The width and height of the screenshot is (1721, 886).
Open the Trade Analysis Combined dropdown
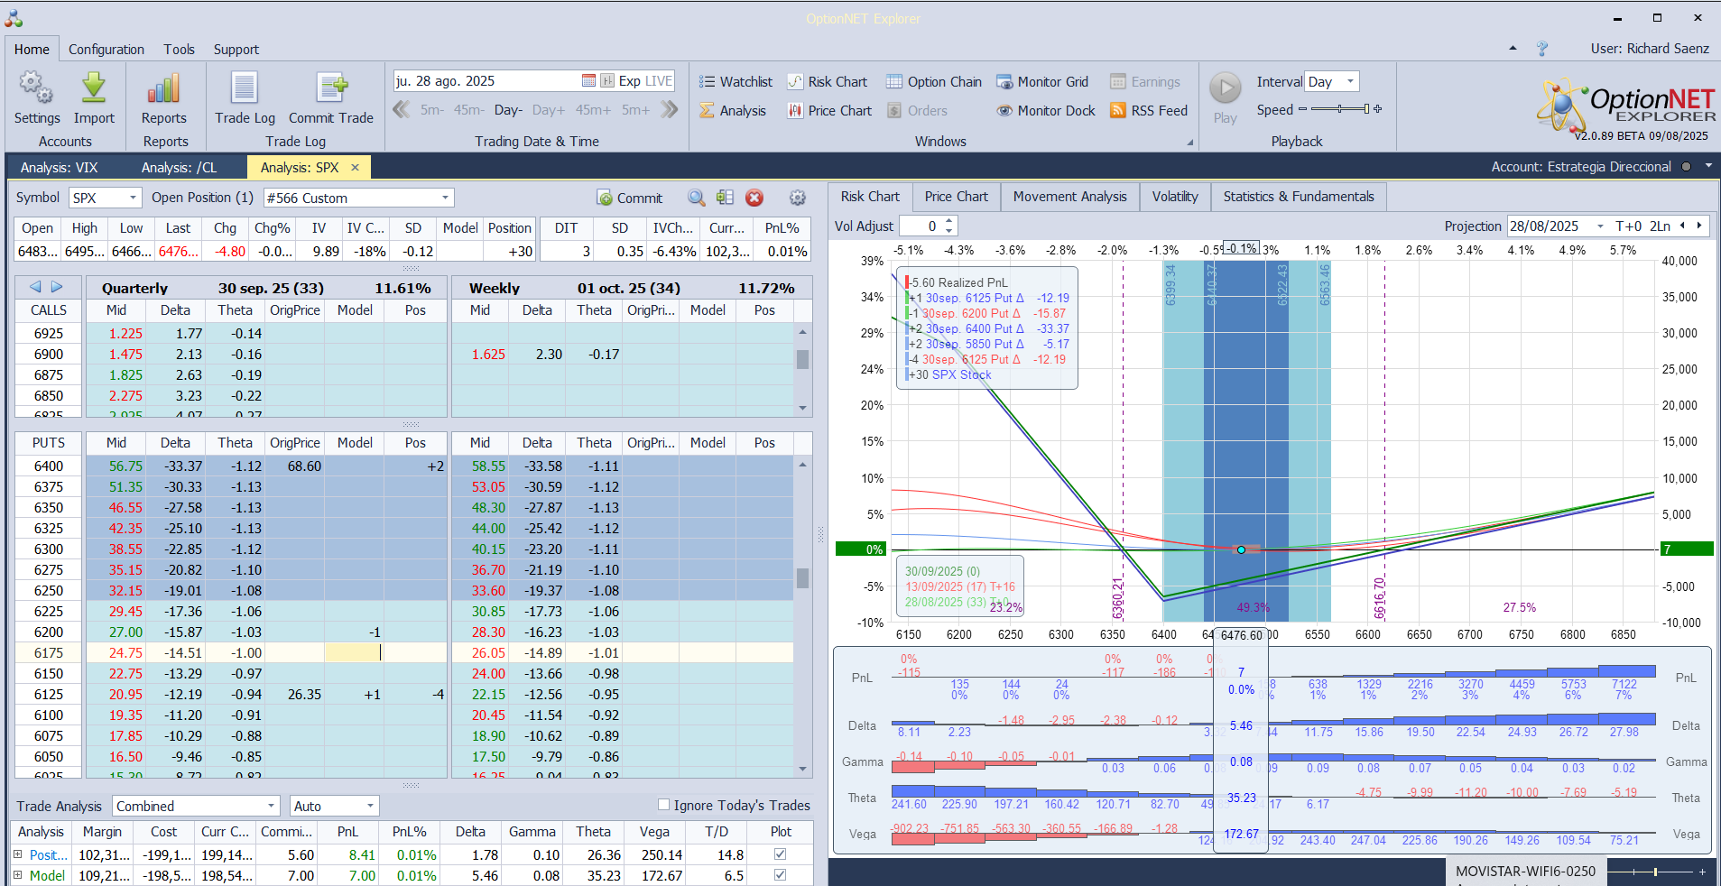[x=271, y=807]
